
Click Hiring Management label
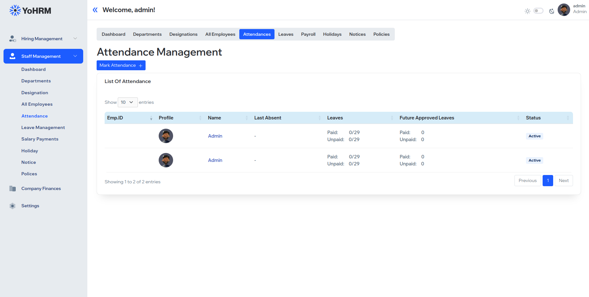(x=42, y=39)
